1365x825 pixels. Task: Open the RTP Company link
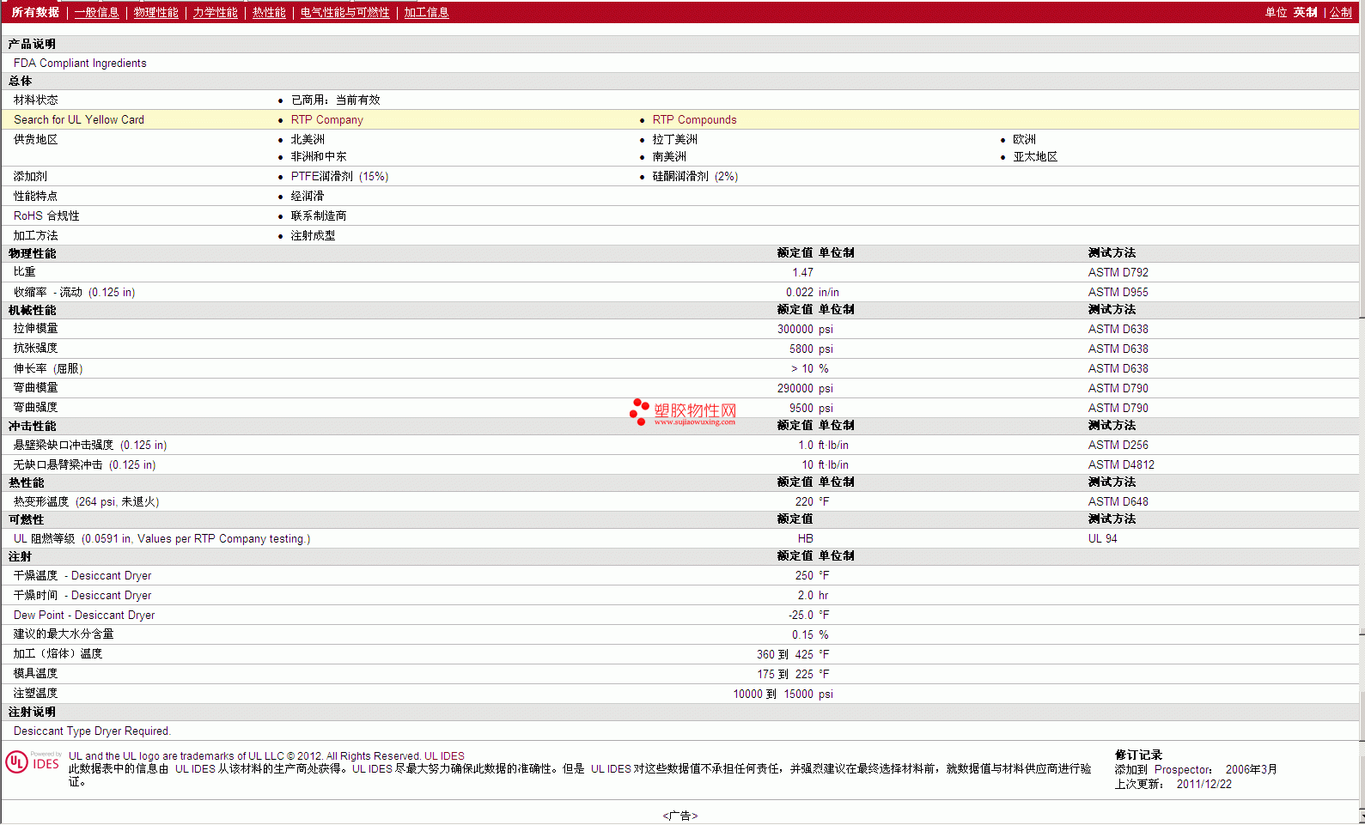[327, 119]
